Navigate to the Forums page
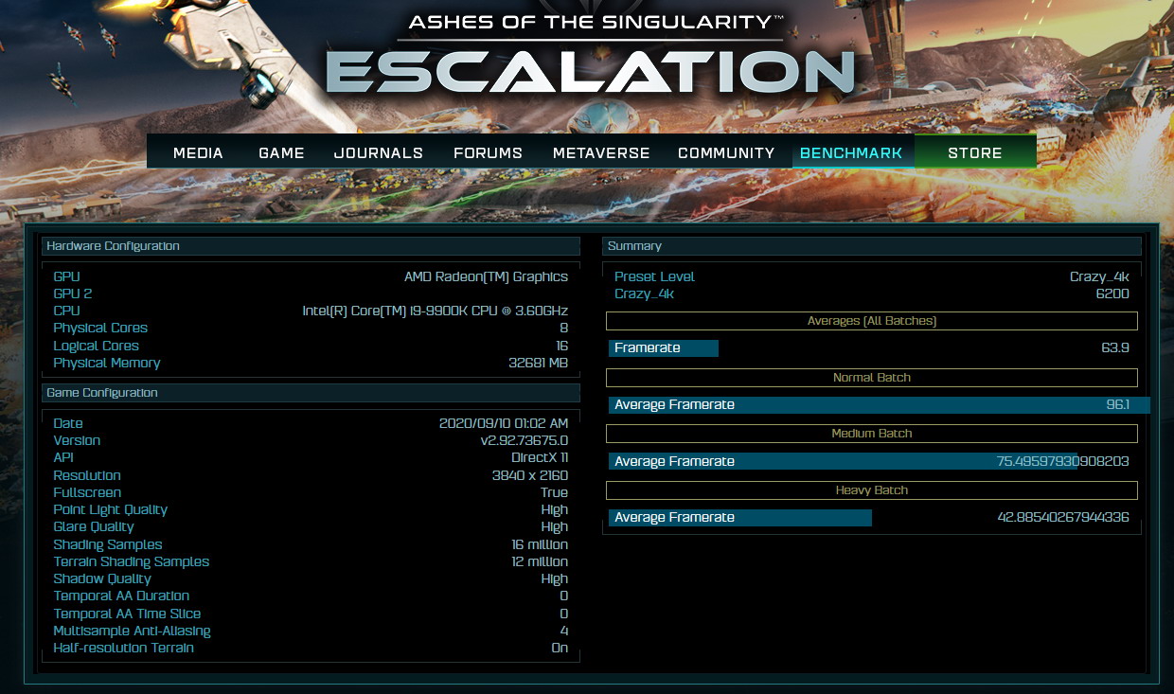This screenshot has height=694, width=1174. point(488,152)
